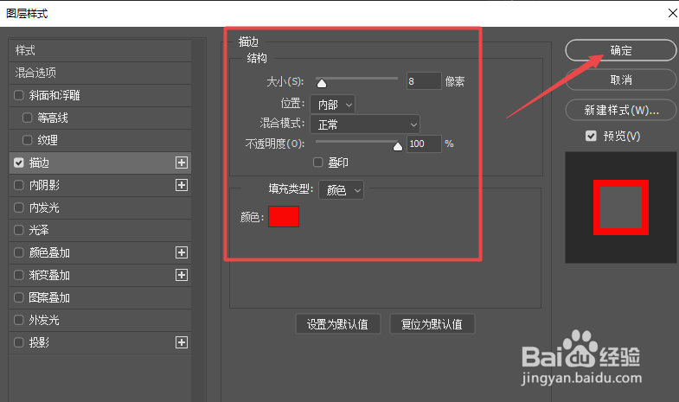Image resolution: width=679 pixels, height=402 pixels.
Task: Enable the 内阴影 checkbox
Action: pos(19,185)
